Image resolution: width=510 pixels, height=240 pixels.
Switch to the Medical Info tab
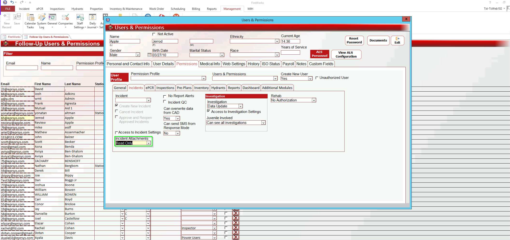[210, 64]
